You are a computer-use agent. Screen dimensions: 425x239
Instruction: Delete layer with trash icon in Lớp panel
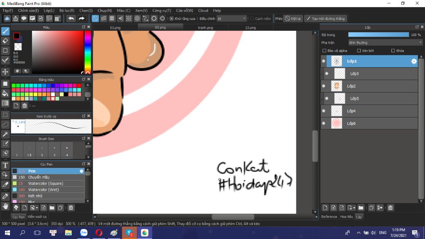click(x=390, y=208)
